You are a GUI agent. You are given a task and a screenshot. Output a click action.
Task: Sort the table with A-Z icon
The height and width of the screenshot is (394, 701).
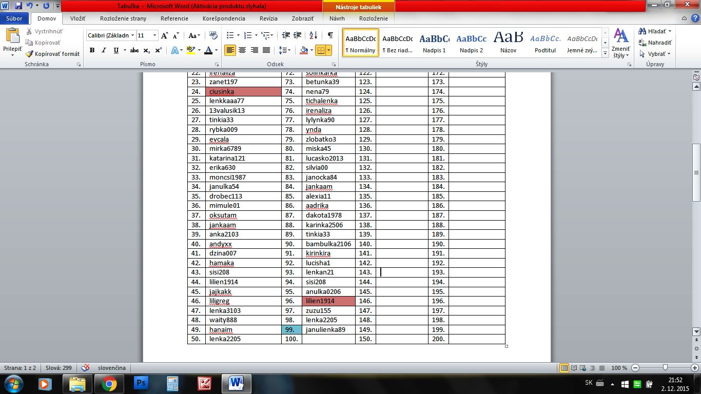point(314,35)
